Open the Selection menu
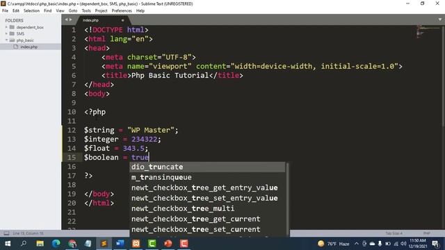Image resolution: width=445 pixels, height=250 pixels. coord(31,10)
